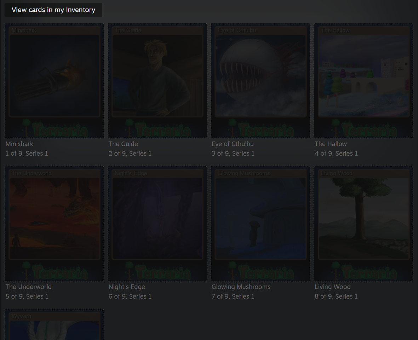The image size is (418, 340).
Task: Open The Guide card thumbnail
Action: (157, 80)
